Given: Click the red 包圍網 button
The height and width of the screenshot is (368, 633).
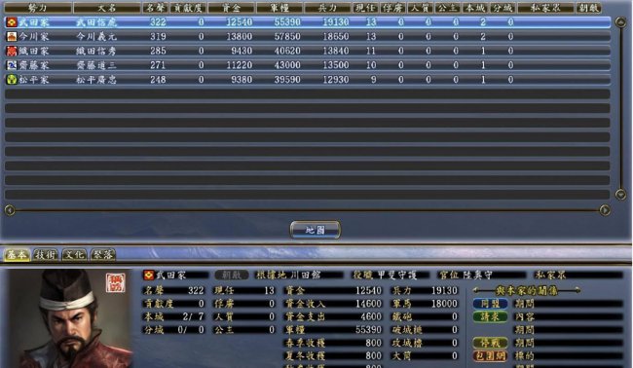Looking at the screenshot, I should [x=490, y=356].
